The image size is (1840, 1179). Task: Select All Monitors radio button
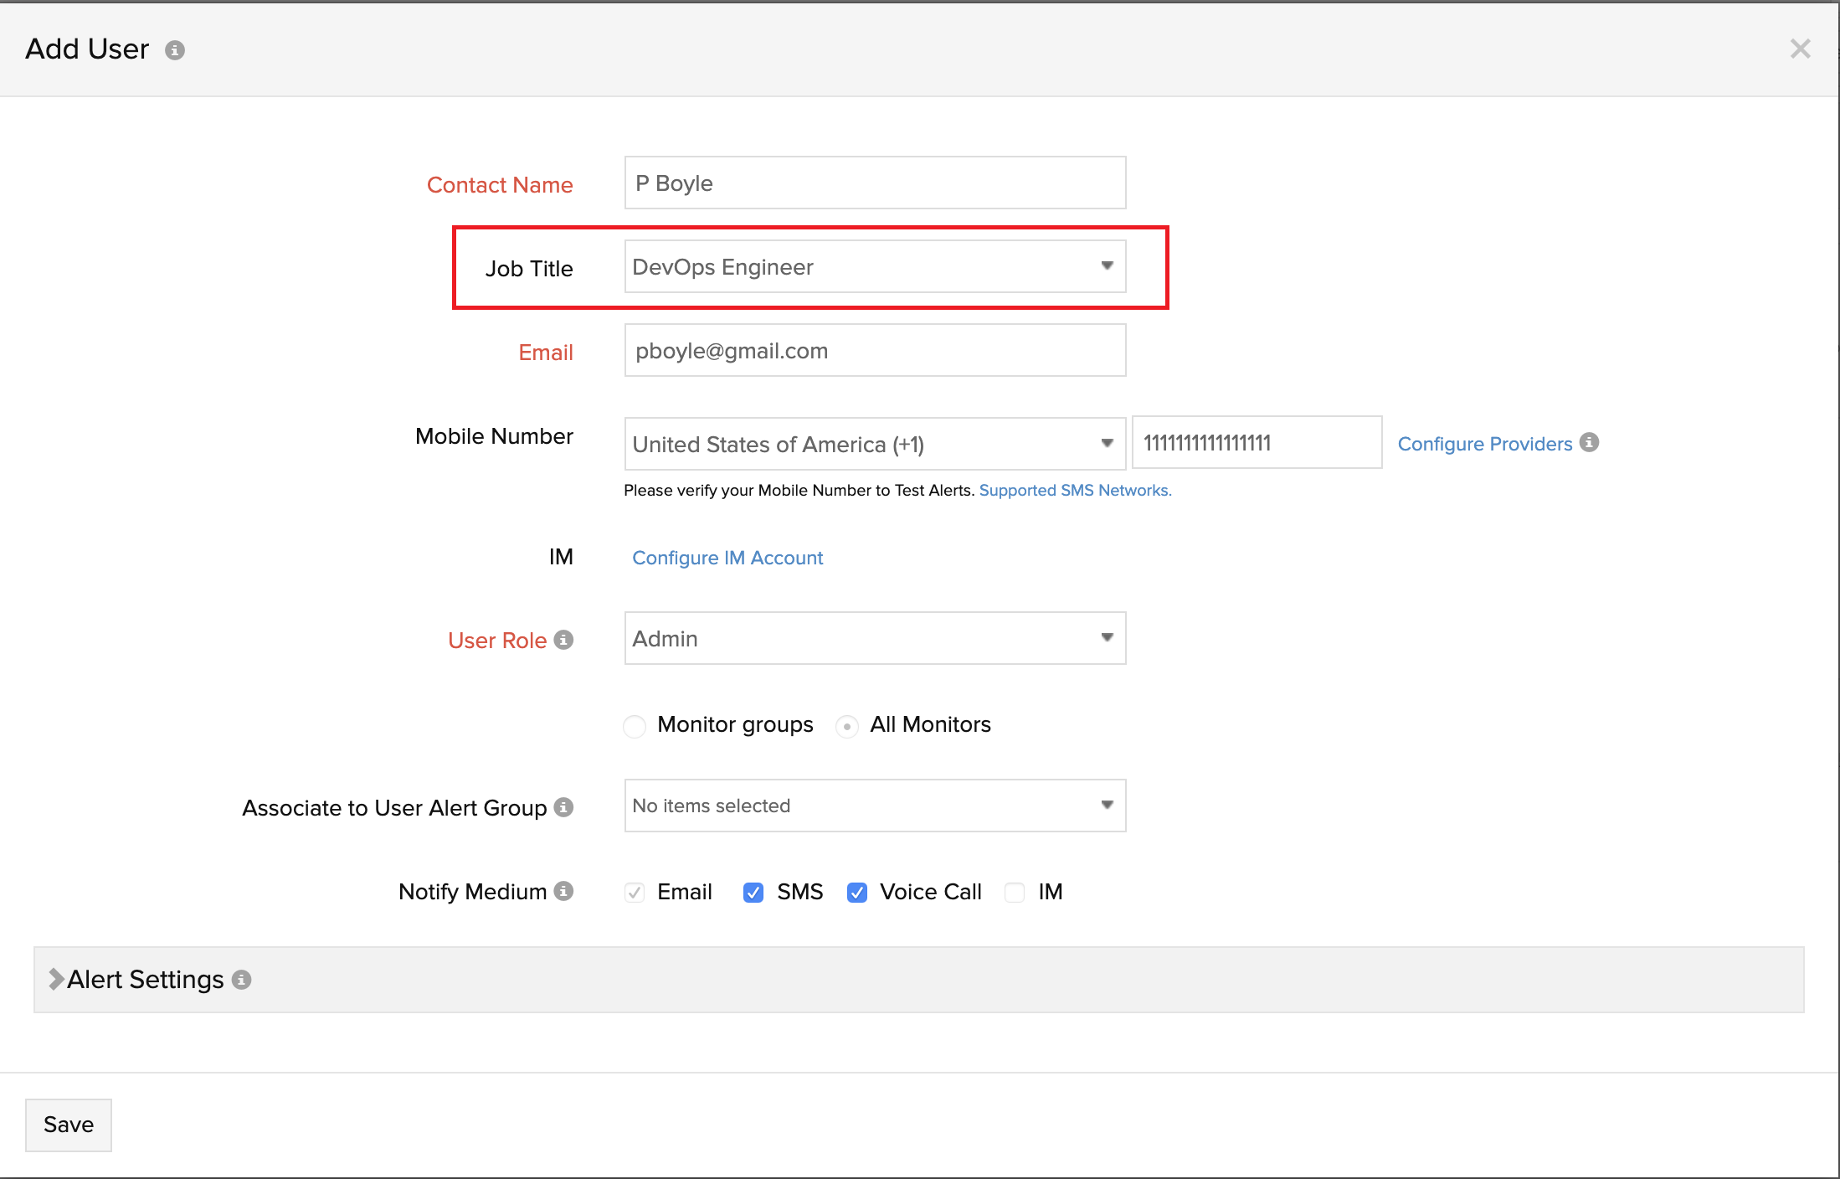[x=846, y=726]
